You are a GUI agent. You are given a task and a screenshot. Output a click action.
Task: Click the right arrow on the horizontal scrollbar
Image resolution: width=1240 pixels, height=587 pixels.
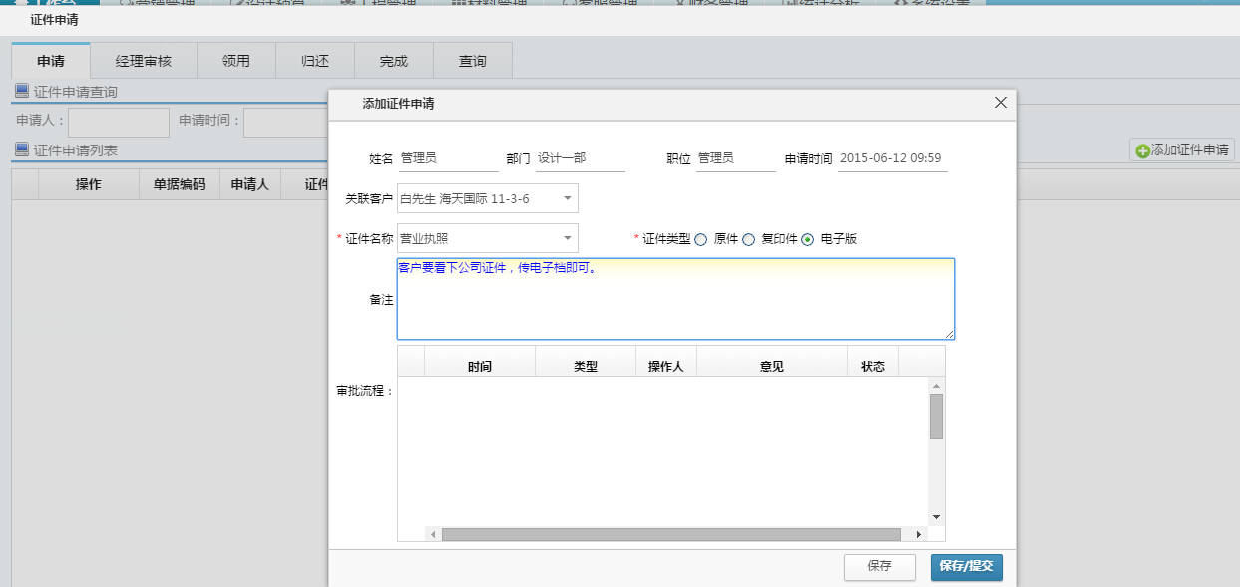tap(919, 534)
